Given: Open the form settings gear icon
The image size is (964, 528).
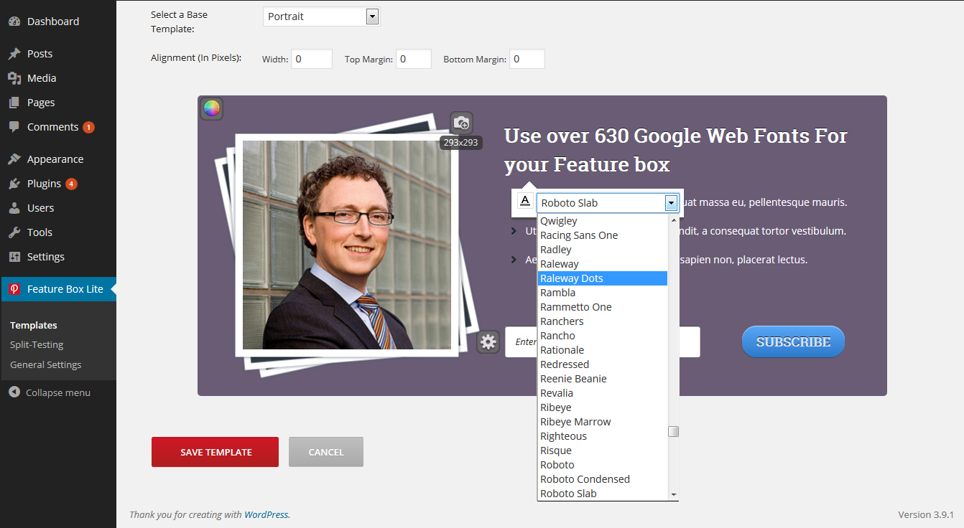Looking at the screenshot, I should 488,341.
